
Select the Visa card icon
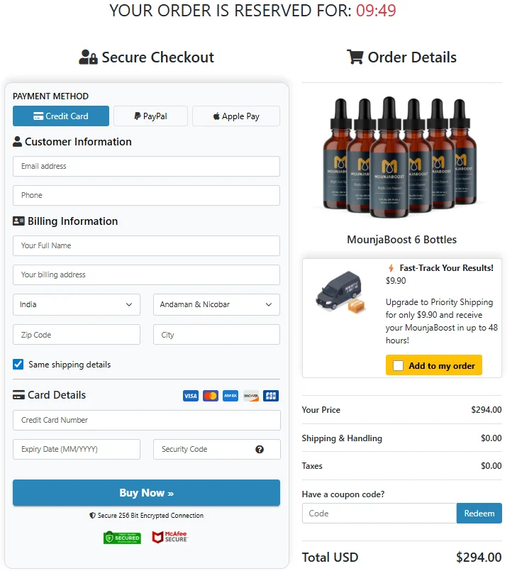coord(190,396)
